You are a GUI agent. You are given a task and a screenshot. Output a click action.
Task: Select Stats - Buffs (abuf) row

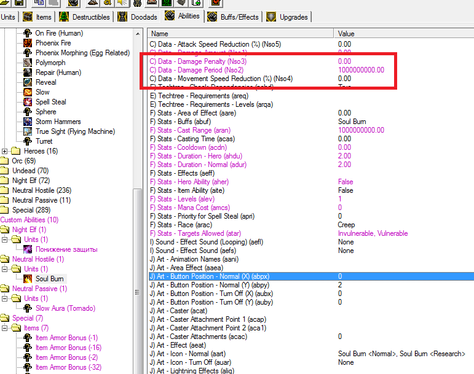click(311, 122)
